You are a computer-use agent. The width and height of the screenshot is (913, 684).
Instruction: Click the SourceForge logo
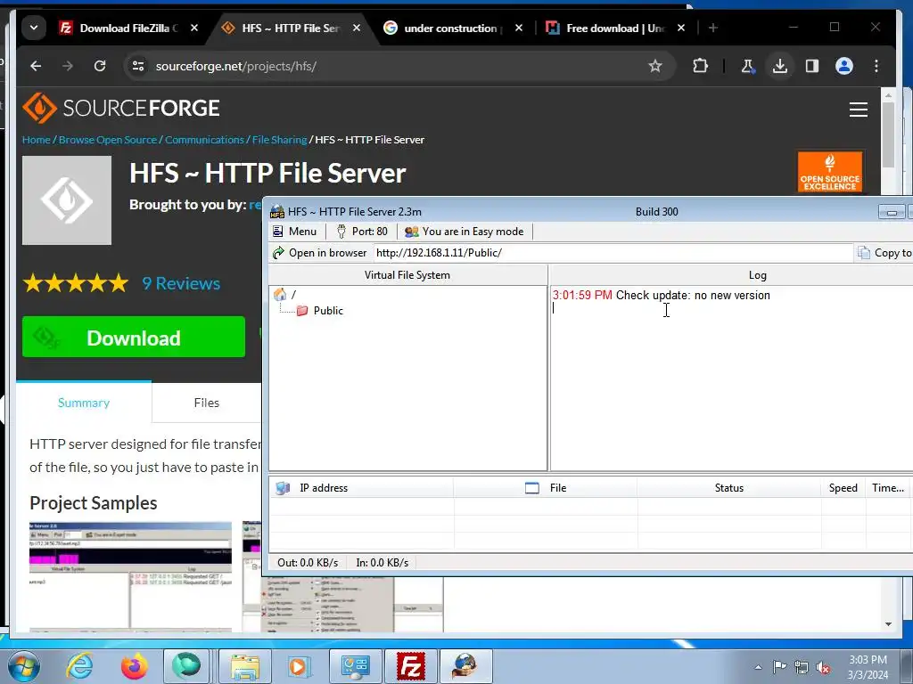(x=121, y=108)
